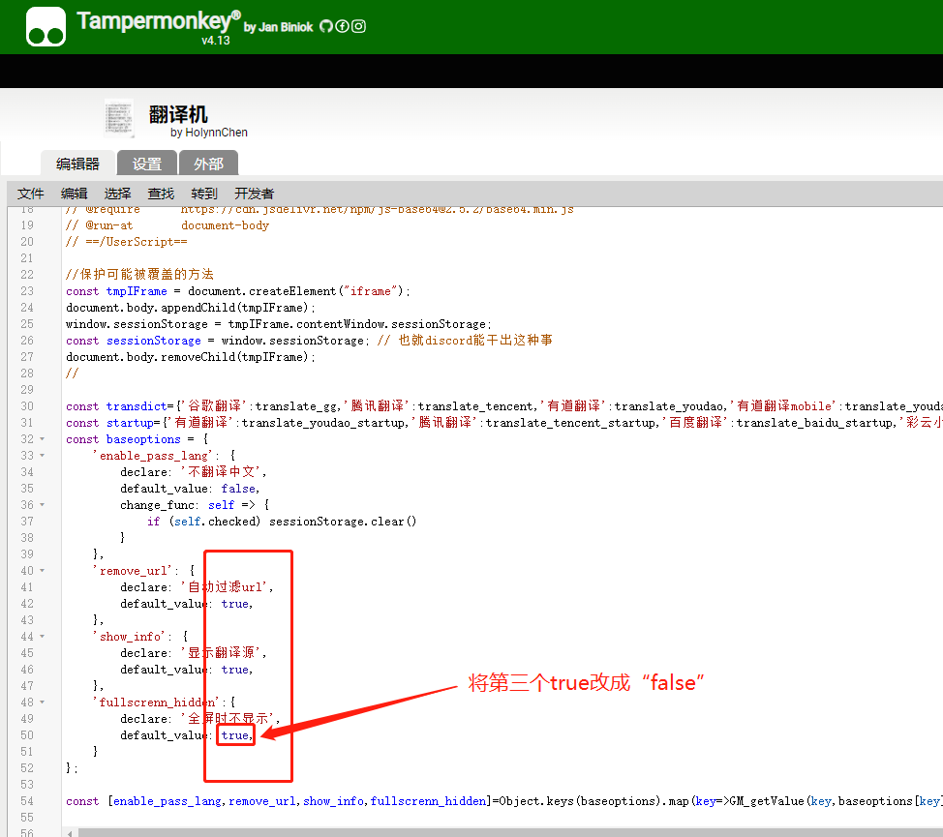This screenshot has width=943, height=837.
Task: Open the 选择 menu
Action: (x=117, y=194)
